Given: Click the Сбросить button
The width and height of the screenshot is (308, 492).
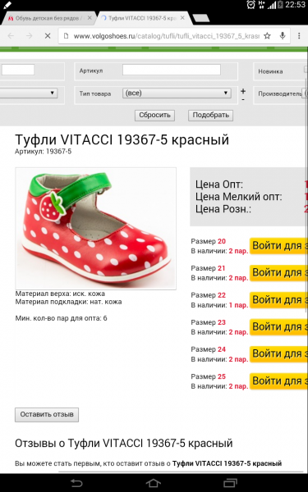Looking at the screenshot, I should [x=154, y=115].
